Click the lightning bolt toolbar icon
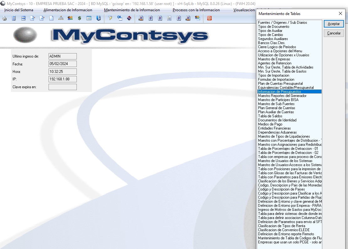This screenshot has height=249, width=348. (x=110, y=18)
